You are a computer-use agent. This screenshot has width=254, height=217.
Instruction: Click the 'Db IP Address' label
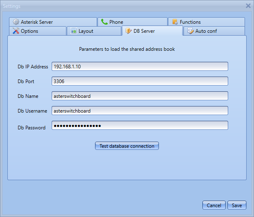point(33,67)
